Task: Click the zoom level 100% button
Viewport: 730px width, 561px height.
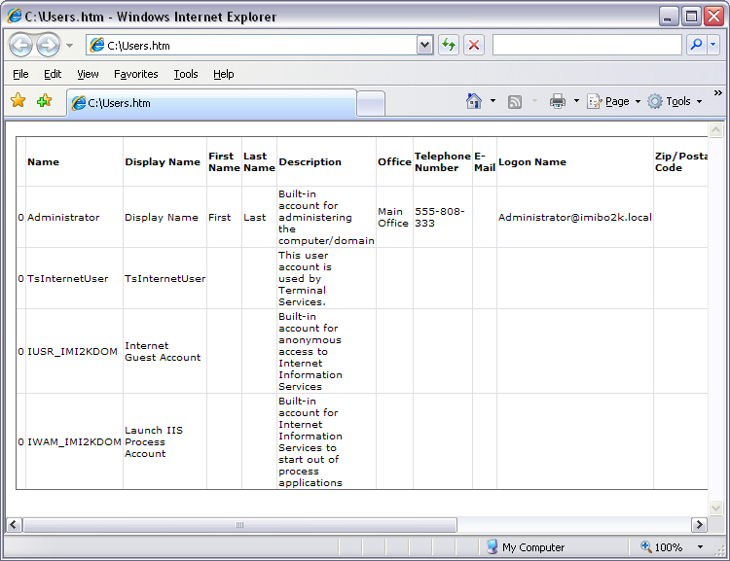Action: click(662, 547)
